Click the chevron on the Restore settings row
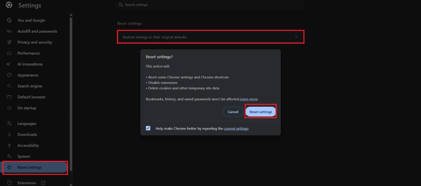Viewport: 421px width, 186px height. (x=296, y=37)
